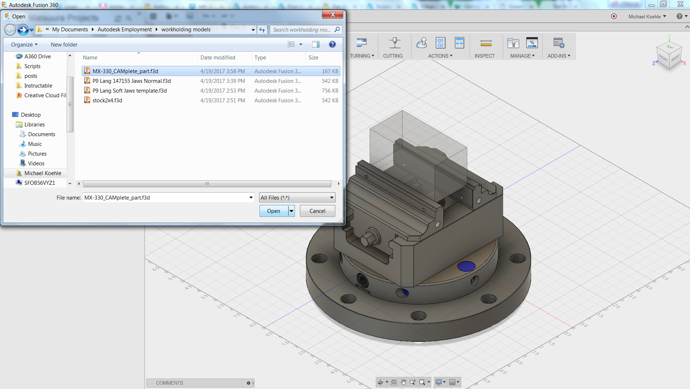Click the ViewCube in the canvas corner
This screenshot has width=690, height=389.
pyautogui.click(x=669, y=56)
